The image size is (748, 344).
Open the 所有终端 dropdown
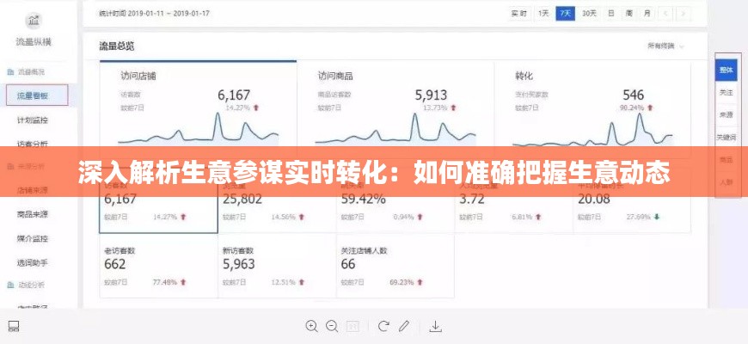[666, 46]
